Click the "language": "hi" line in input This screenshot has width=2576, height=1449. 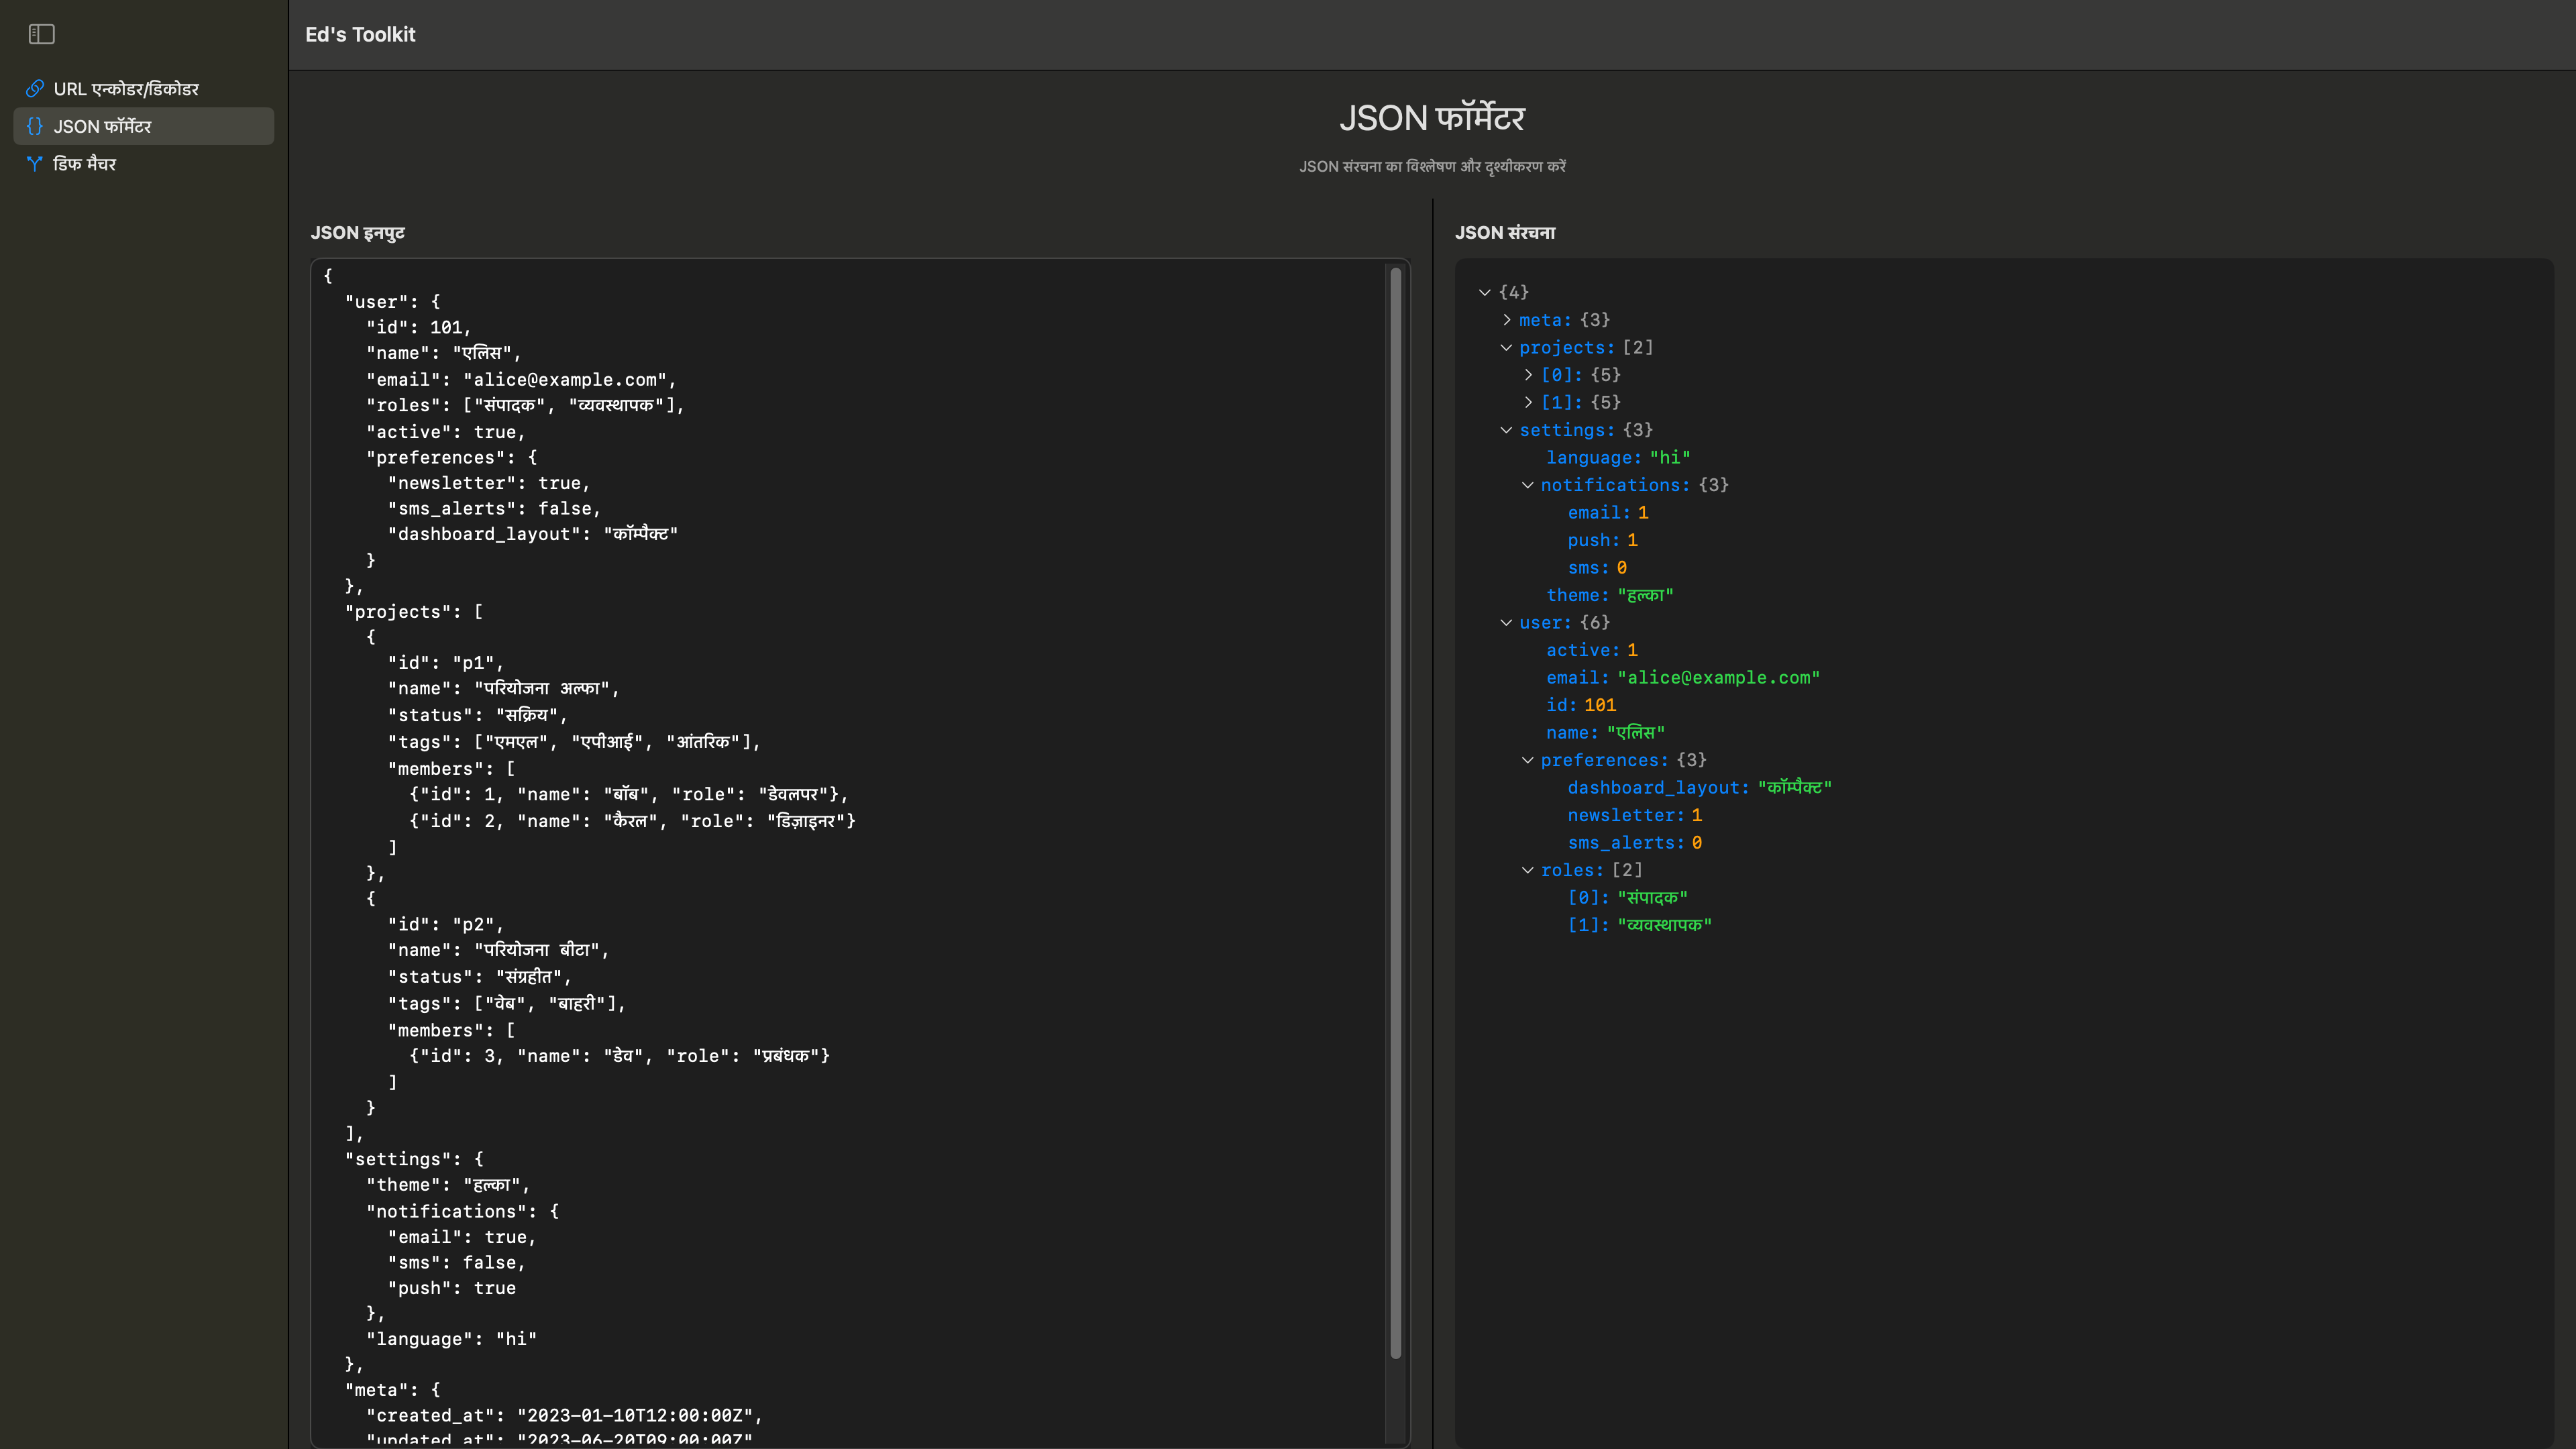[x=452, y=1339]
